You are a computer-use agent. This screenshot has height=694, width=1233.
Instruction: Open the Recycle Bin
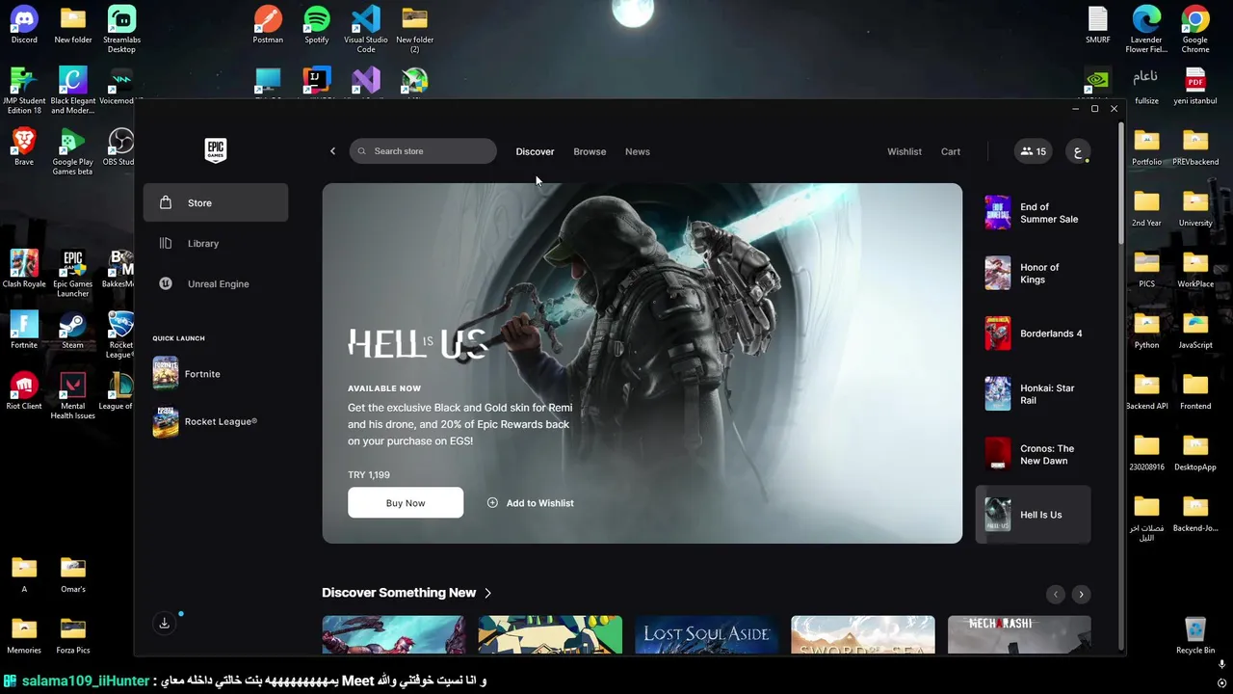(x=1195, y=635)
